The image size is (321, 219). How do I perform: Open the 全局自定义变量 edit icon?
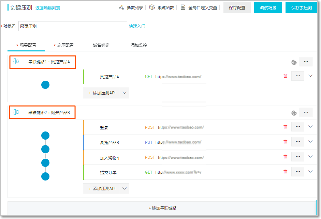tap(183, 7)
